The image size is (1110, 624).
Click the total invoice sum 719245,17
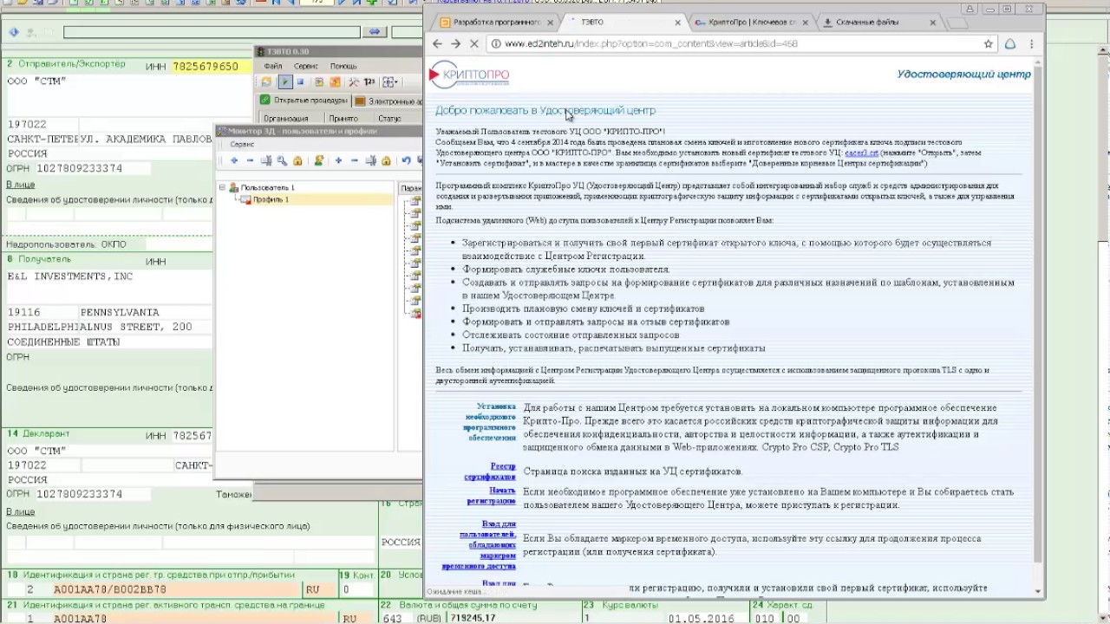click(x=473, y=619)
